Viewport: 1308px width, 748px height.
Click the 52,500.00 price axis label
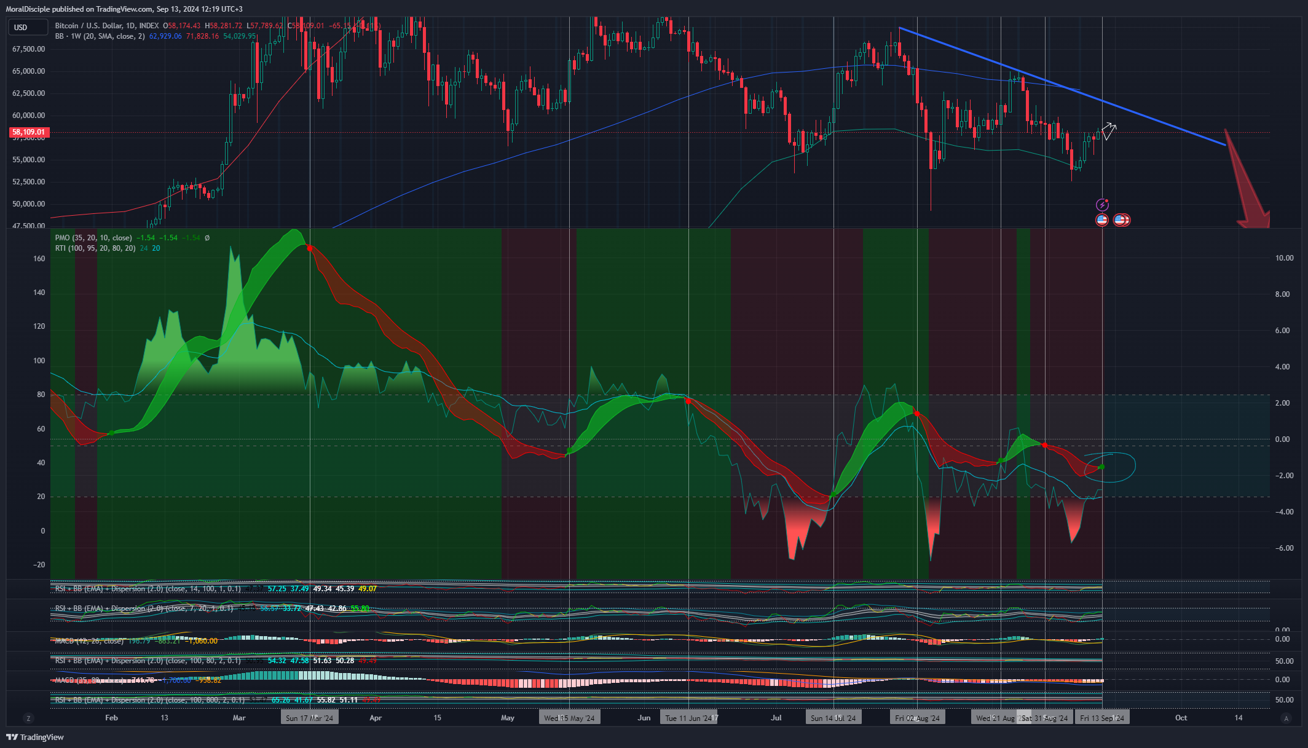28,182
